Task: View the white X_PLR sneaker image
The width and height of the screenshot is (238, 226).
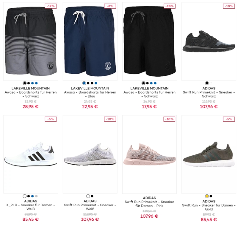Action: (x=31, y=154)
